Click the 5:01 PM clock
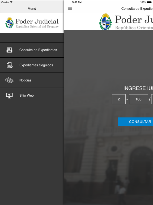 pyautogui.click(x=77, y=2)
